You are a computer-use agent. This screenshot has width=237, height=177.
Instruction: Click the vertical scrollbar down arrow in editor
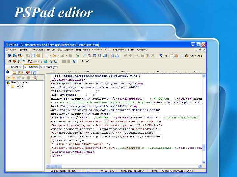[204, 162]
